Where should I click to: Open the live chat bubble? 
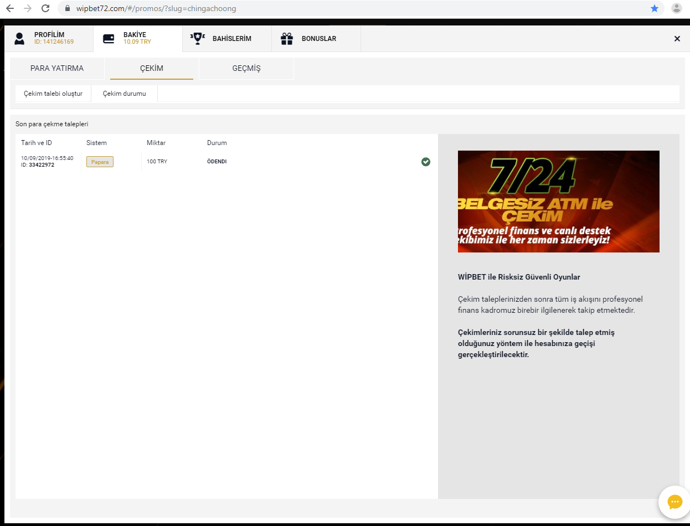(674, 502)
